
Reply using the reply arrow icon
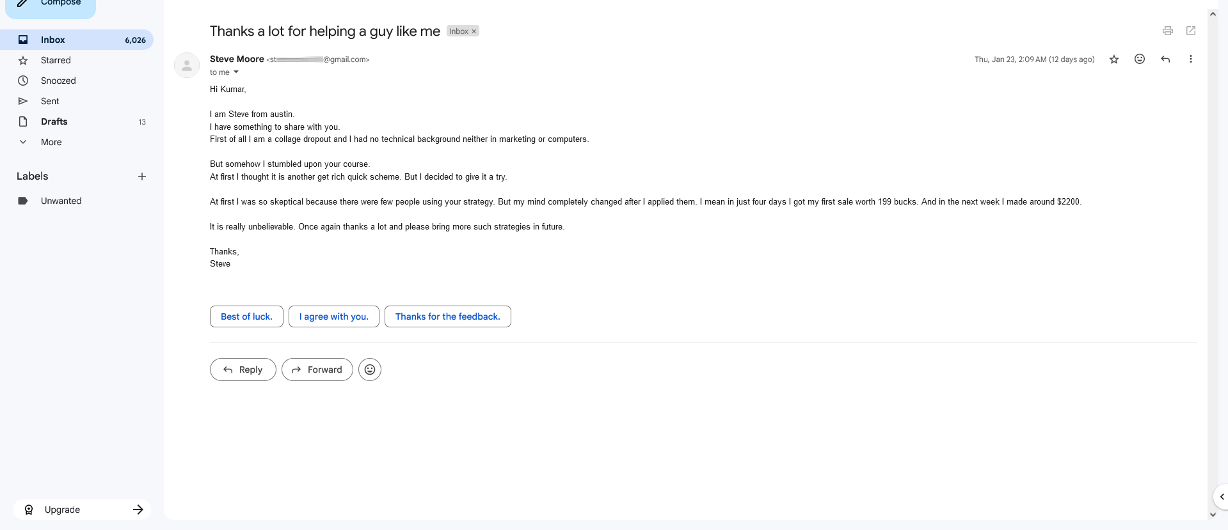pyautogui.click(x=1165, y=59)
